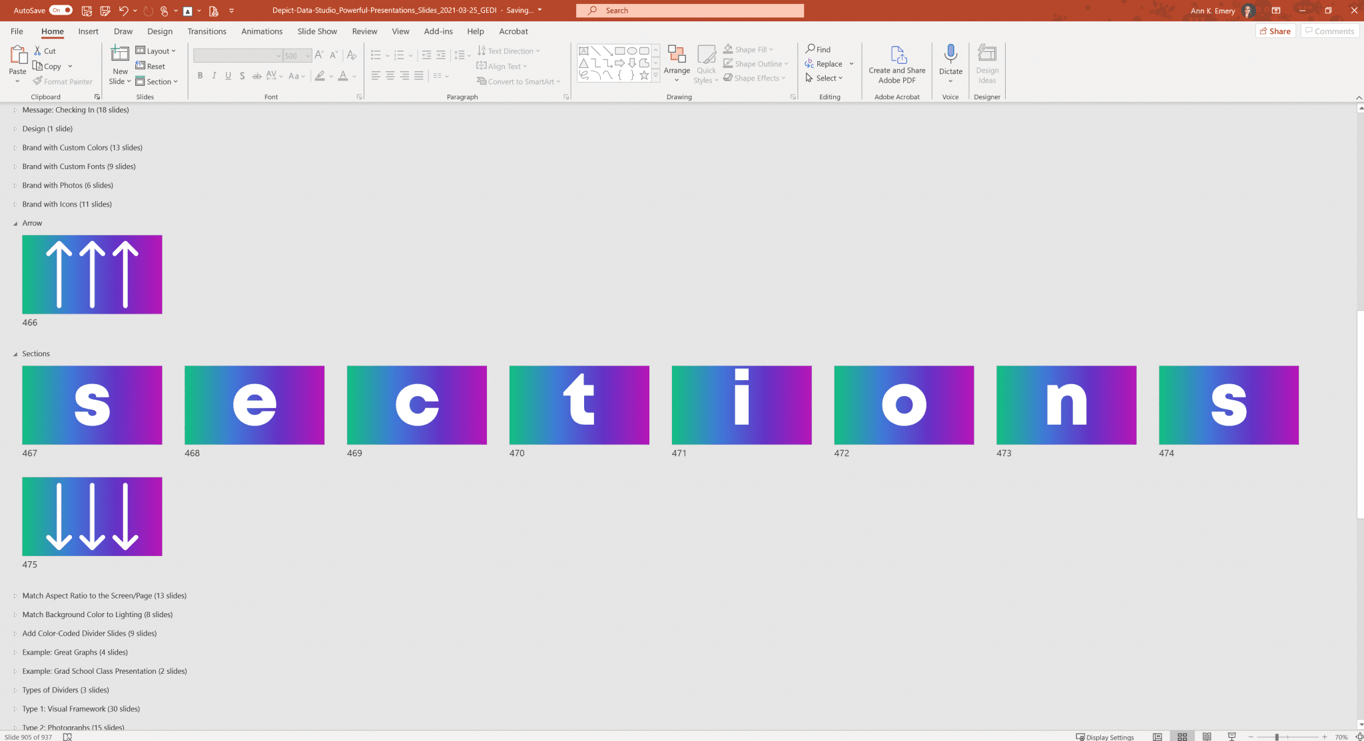The height and width of the screenshot is (741, 1364).
Task: Open the Slide Show tab
Action: 317,31
